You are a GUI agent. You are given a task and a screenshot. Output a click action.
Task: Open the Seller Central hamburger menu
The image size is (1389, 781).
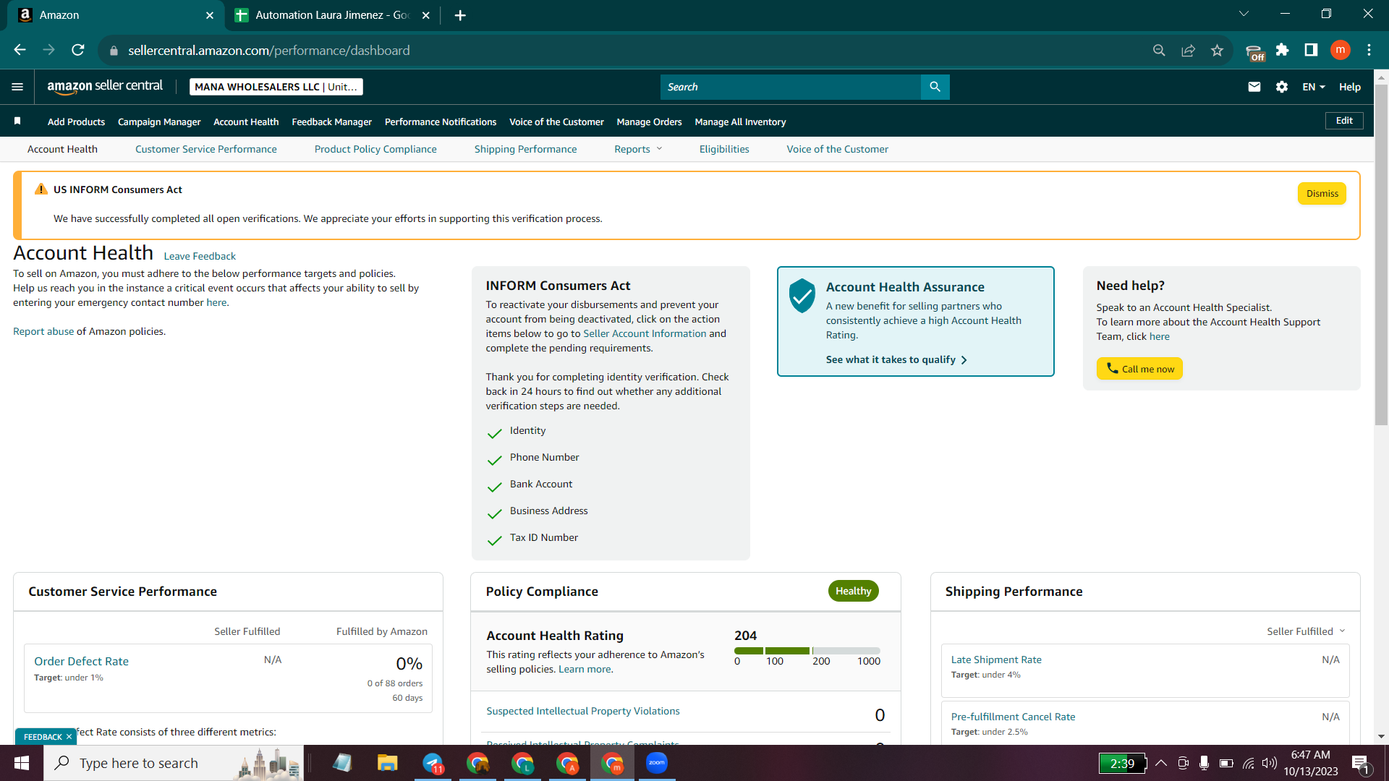click(x=17, y=87)
